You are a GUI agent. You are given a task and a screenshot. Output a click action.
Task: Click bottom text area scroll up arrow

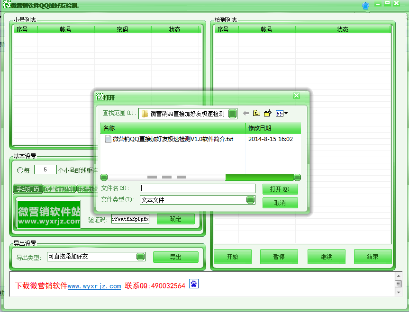(399, 276)
